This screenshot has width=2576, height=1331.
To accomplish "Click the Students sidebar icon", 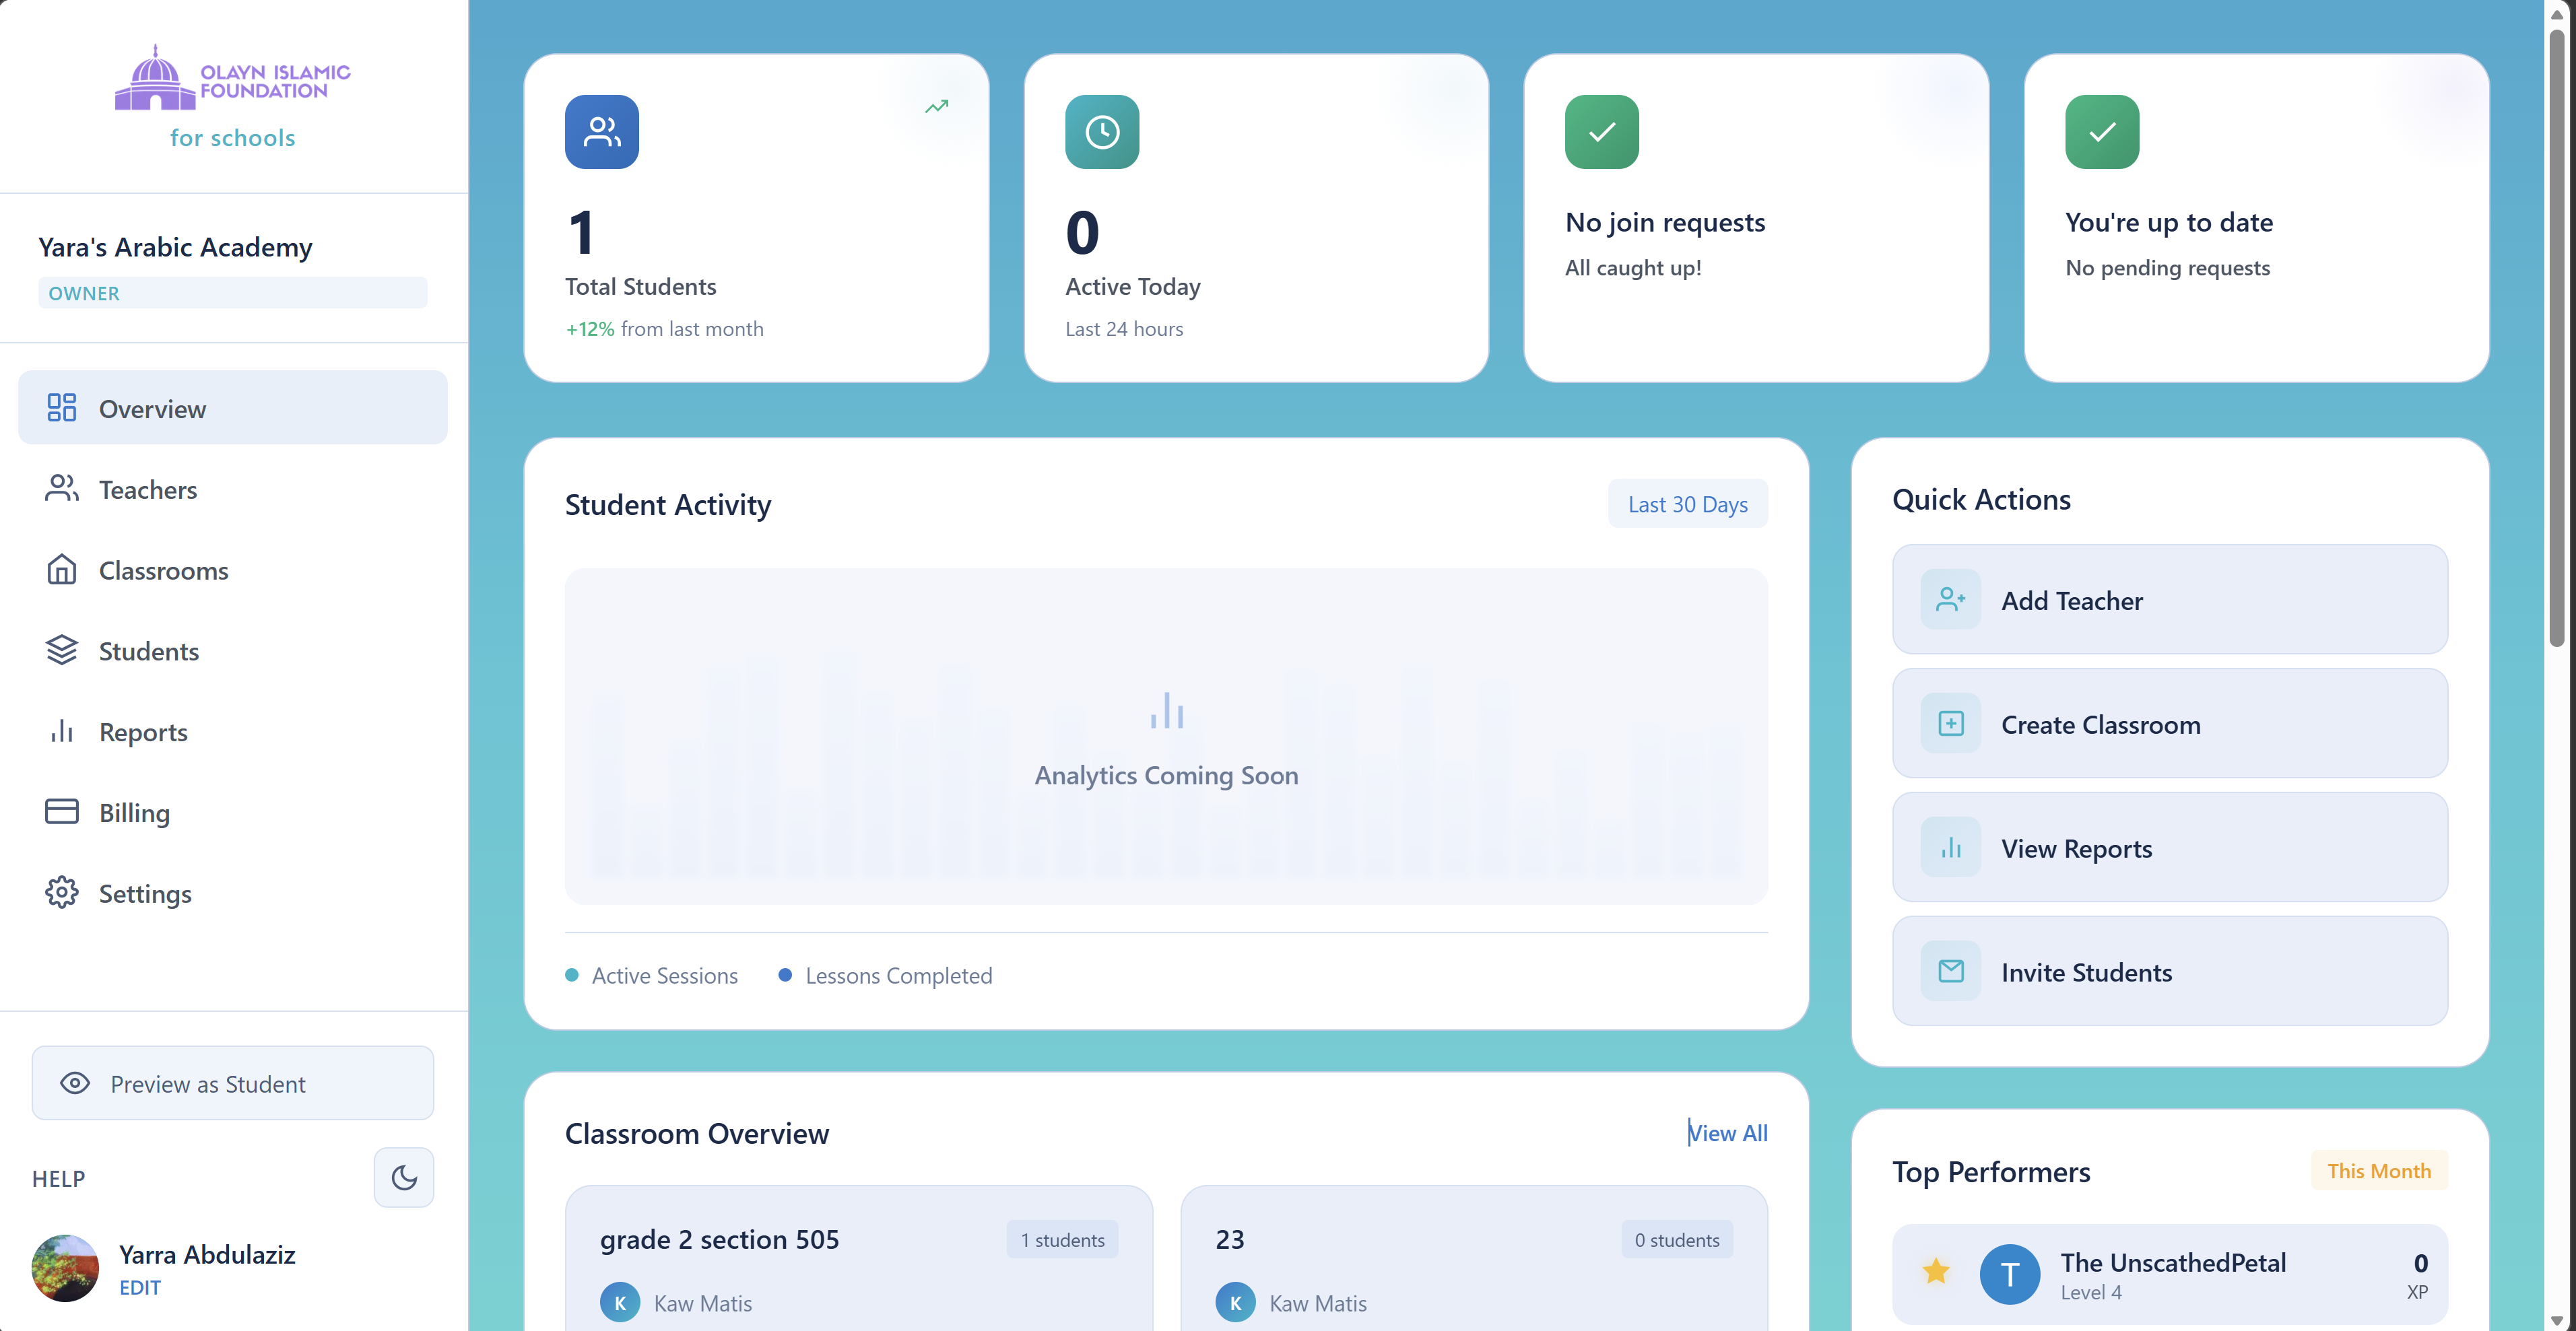I will [61, 650].
